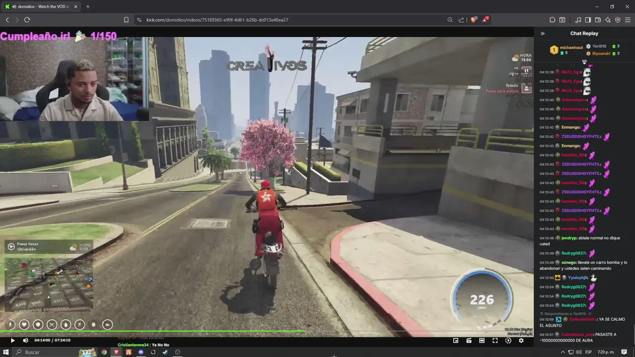
Task: Expand the gifter leaderboard chevron
Action: (x=584, y=62)
